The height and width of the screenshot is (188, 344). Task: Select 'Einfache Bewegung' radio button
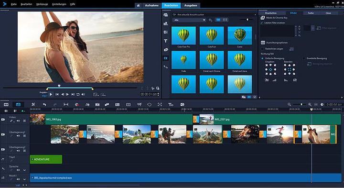[x=262, y=58]
